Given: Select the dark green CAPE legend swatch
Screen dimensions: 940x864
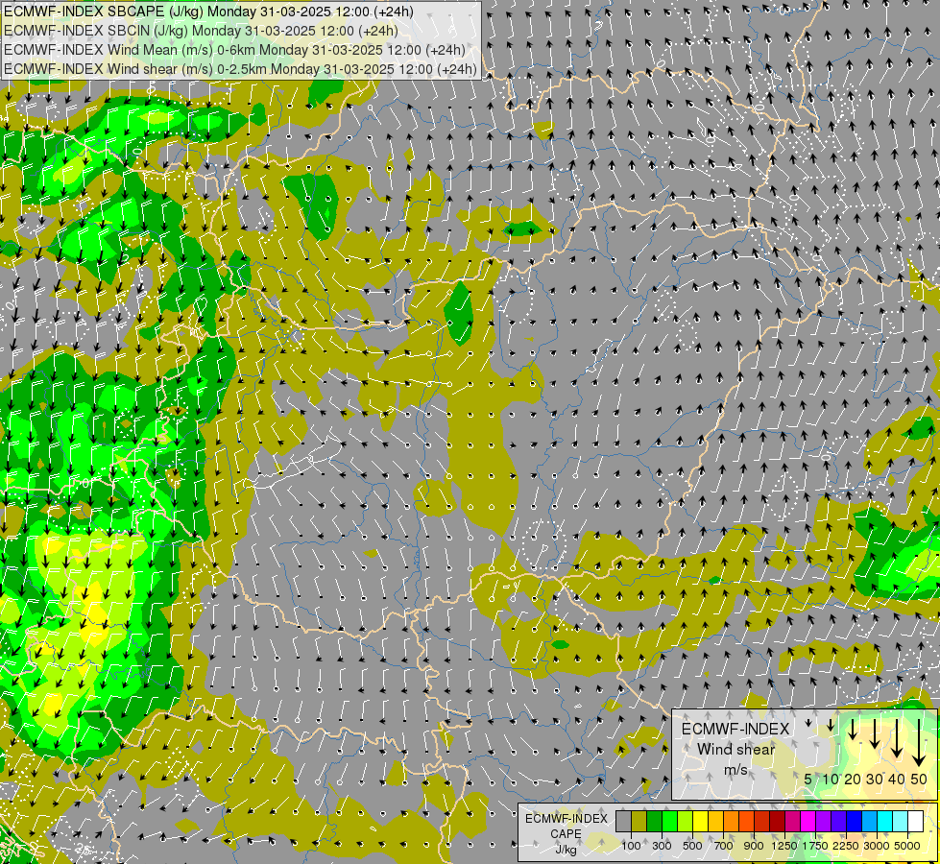Looking at the screenshot, I should click(x=655, y=821).
